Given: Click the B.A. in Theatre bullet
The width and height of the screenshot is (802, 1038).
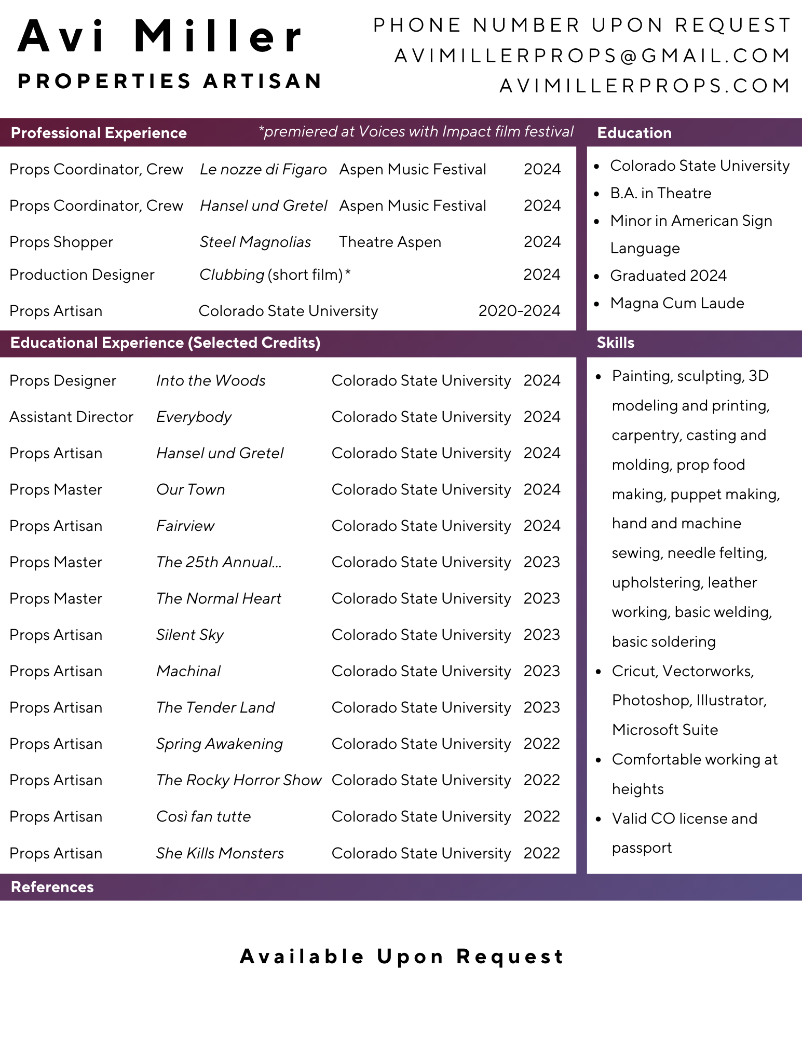Looking at the screenshot, I should click(x=660, y=194).
